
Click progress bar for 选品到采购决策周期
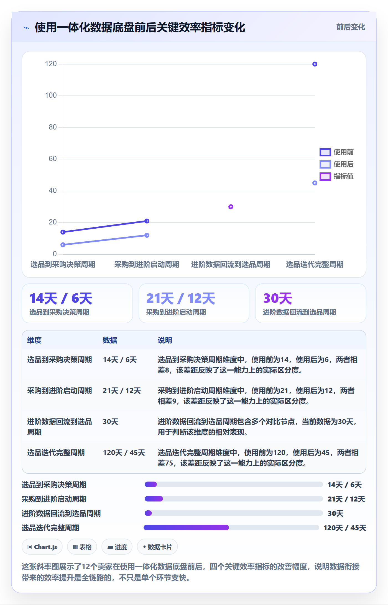234,484
